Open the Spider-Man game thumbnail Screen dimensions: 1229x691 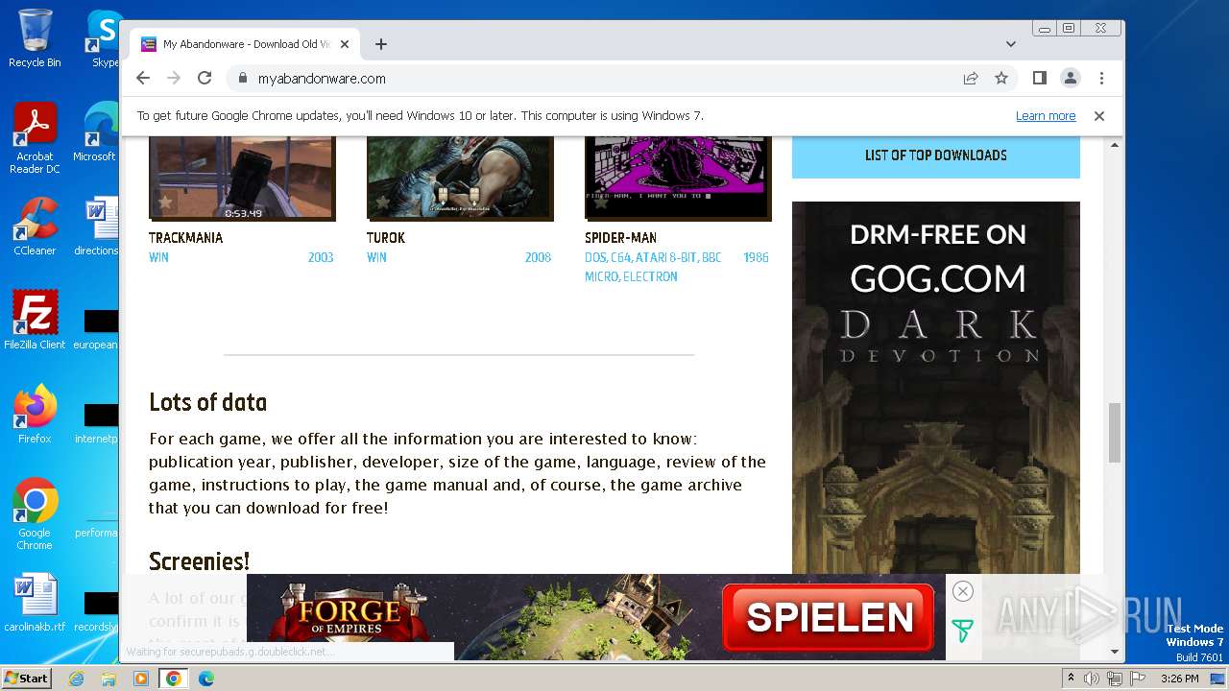coord(678,178)
